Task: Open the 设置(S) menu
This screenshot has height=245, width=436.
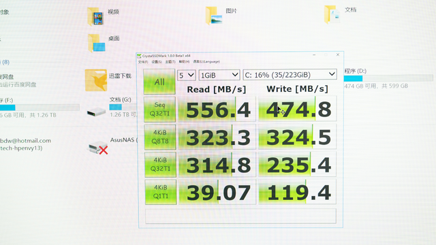Action: pos(157,62)
